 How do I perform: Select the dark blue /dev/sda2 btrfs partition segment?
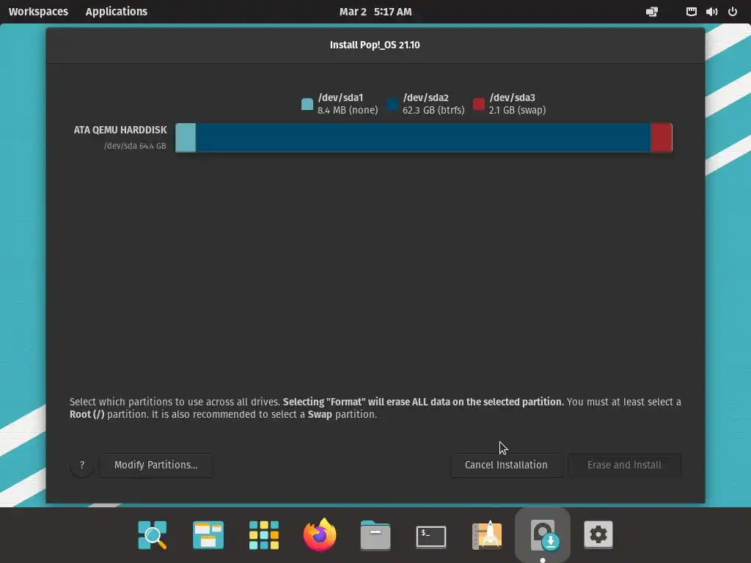pyautogui.click(x=423, y=138)
